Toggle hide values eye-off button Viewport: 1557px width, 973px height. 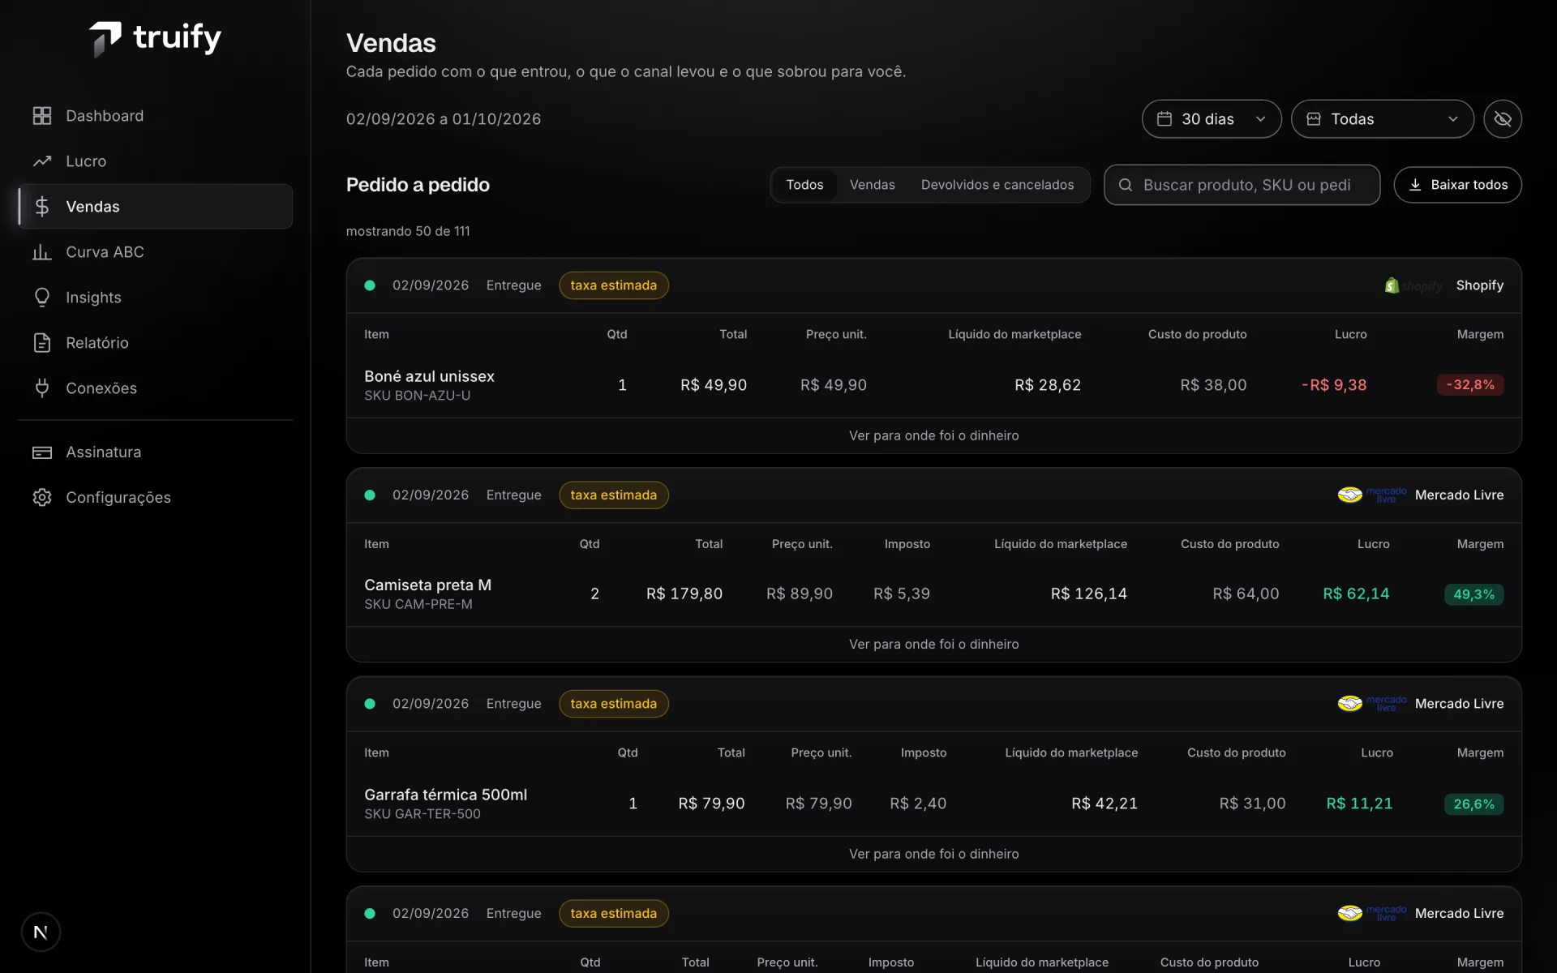(x=1503, y=119)
